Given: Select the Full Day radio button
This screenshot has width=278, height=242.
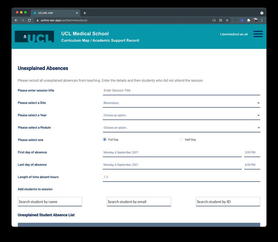Looking at the screenshot, I should pyautogui.click(x=105, y=140).
